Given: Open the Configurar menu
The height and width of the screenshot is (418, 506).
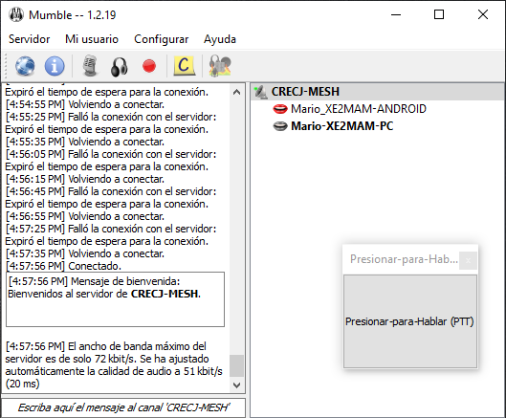Looking at the screenshot, I should pos(161,39).
